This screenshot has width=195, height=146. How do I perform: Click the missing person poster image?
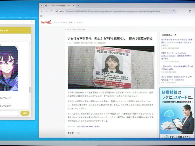pyautogui.click(x=111, y=68)
